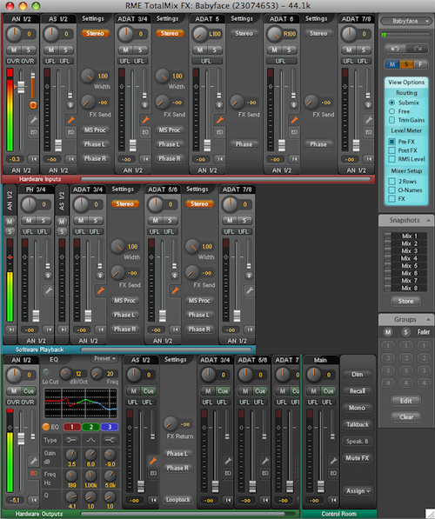Turn pan knob of hardware input ADAT 5

pyautogui.click(x=199, y=34)
